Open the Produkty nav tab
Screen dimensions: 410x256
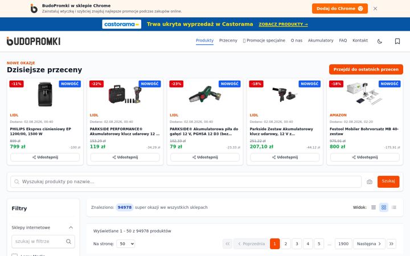click(205, 40)
